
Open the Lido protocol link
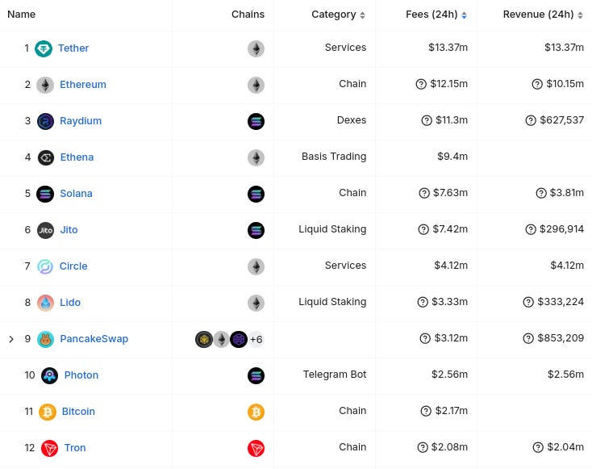[x=70, y=303]
